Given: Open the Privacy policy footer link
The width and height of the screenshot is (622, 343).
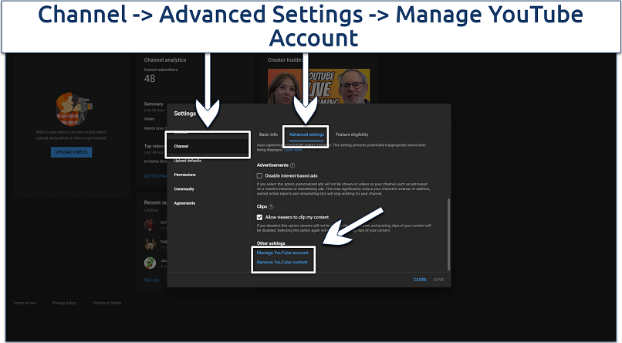Looking at the screenshot, I should 64,303.
